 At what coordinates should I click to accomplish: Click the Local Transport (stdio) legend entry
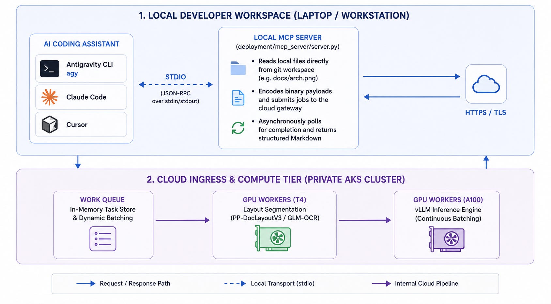pos(269,283)
